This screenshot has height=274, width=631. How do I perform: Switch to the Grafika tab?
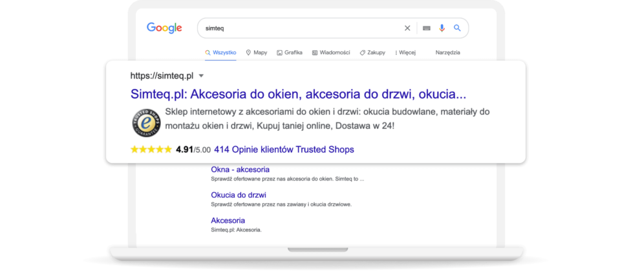coord(290,53)
